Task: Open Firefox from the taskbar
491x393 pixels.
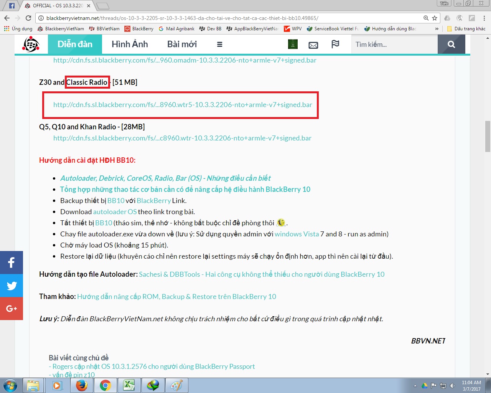Action: [x=81, y=385]
